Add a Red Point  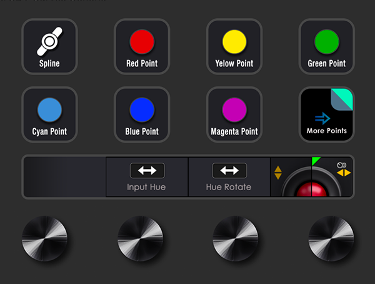[x=142, y=47]
